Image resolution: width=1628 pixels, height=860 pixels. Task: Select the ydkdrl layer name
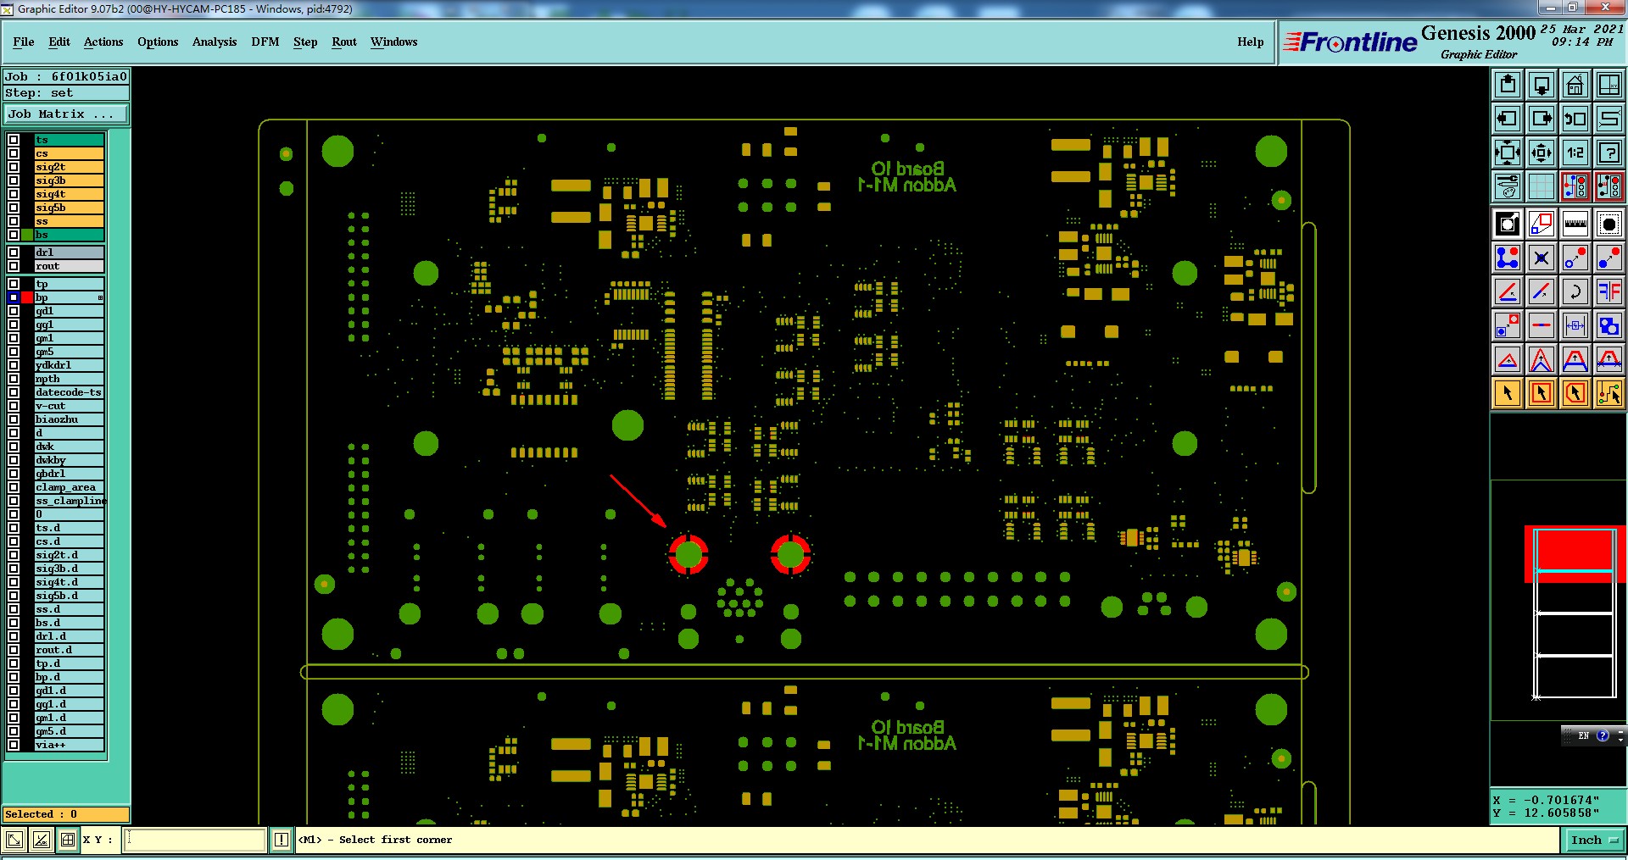click(x=69, y=365)
